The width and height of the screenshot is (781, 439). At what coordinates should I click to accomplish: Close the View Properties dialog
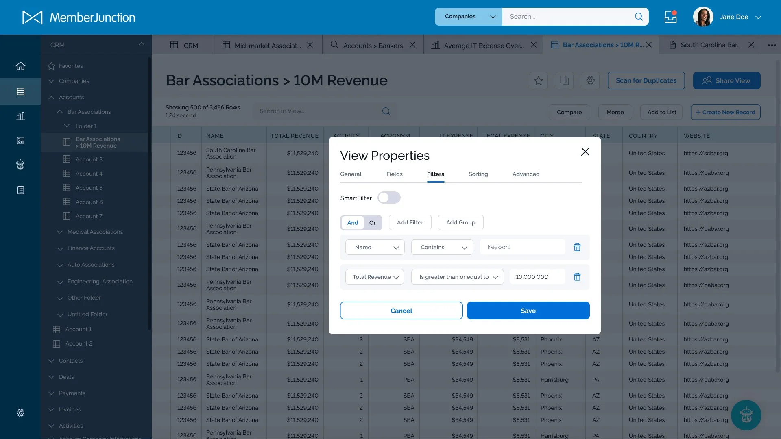click(x=585, y=152)
